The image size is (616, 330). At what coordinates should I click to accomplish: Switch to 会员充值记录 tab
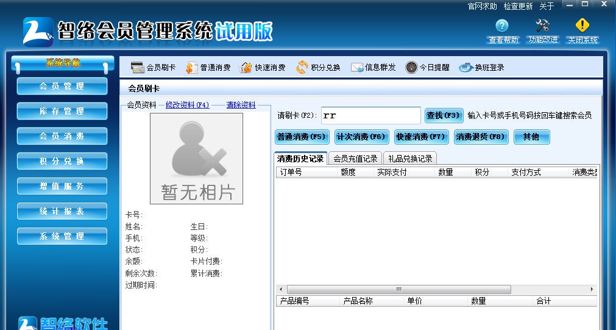355,159
